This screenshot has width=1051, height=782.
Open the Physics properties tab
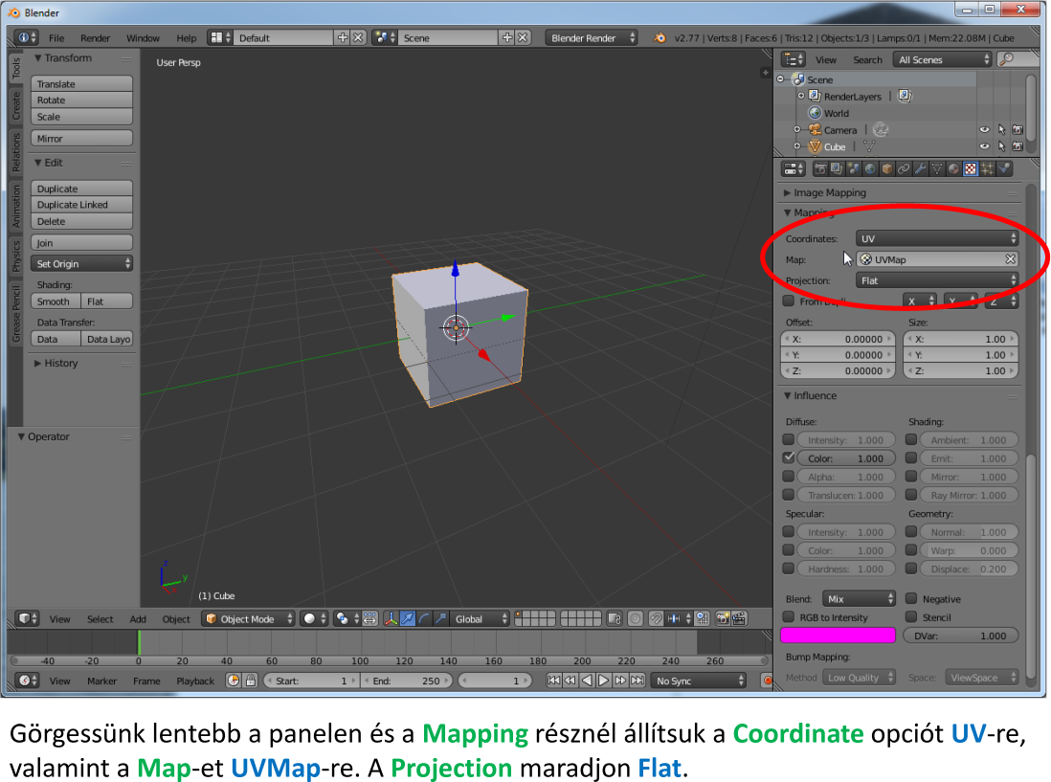(1004, 168)
